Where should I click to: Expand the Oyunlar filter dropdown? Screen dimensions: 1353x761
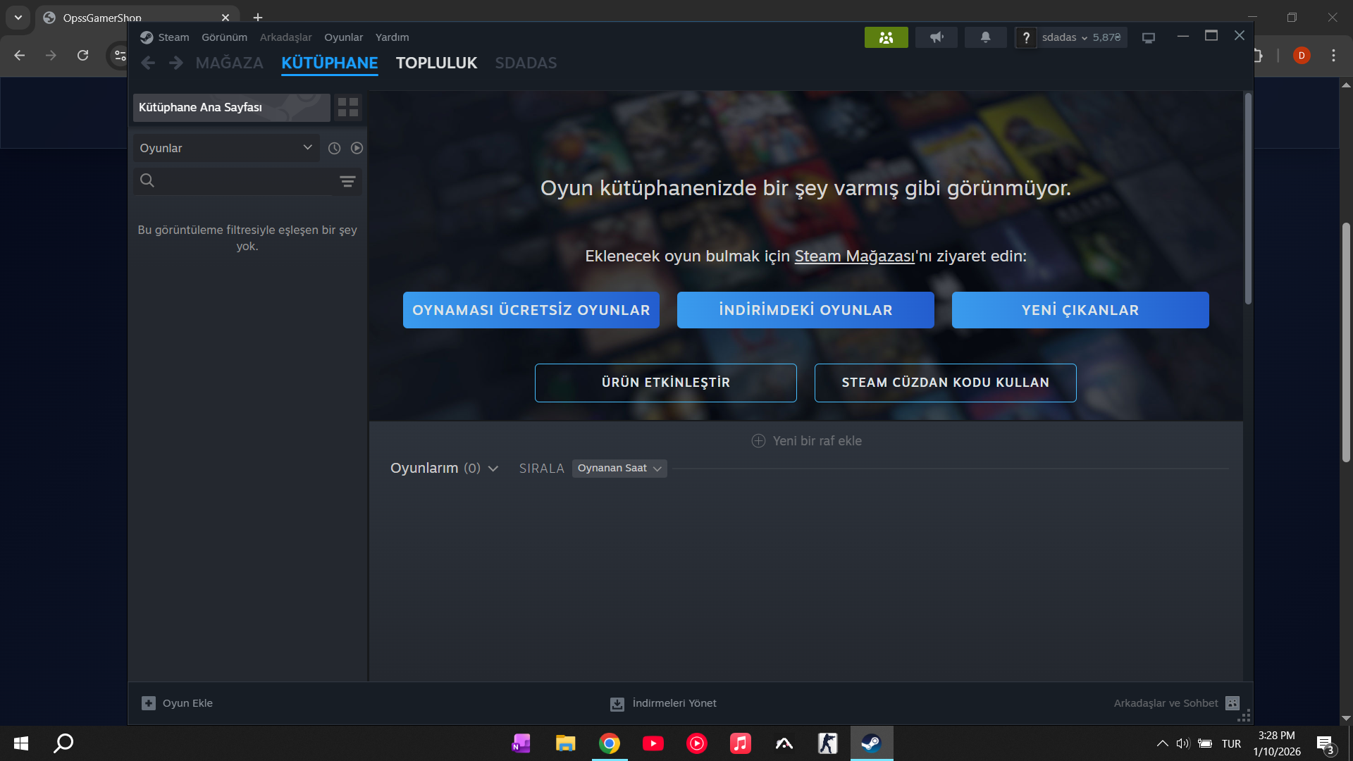tap(226, 148)
